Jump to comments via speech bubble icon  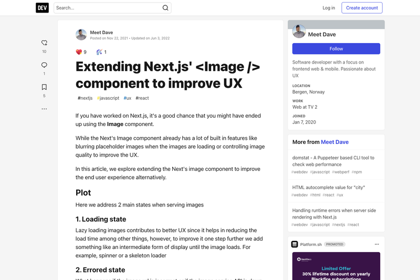[x=44, y=65]
